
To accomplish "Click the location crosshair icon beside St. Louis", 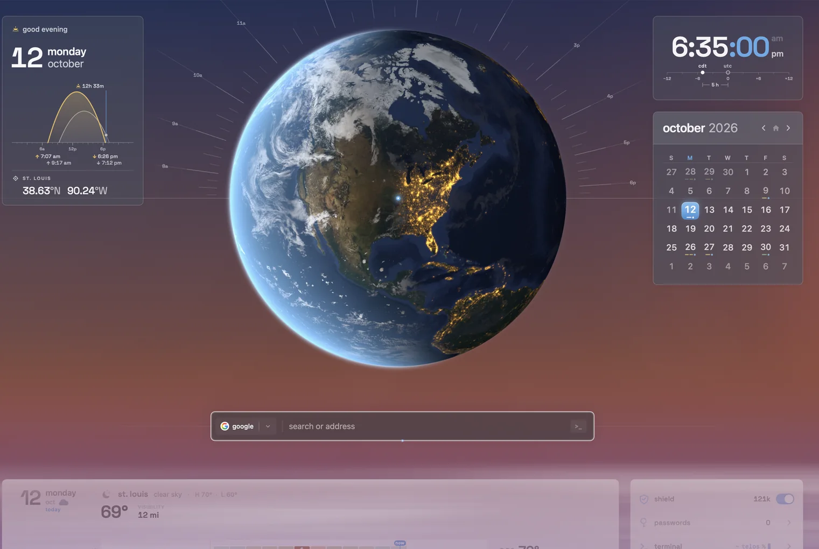I will pos(16,178).
